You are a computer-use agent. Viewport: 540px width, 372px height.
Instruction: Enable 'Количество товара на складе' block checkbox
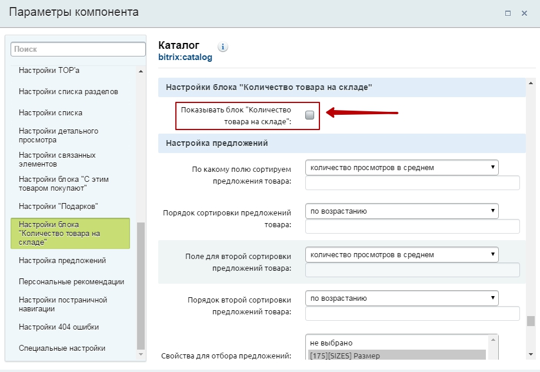(x=309, y=115)
